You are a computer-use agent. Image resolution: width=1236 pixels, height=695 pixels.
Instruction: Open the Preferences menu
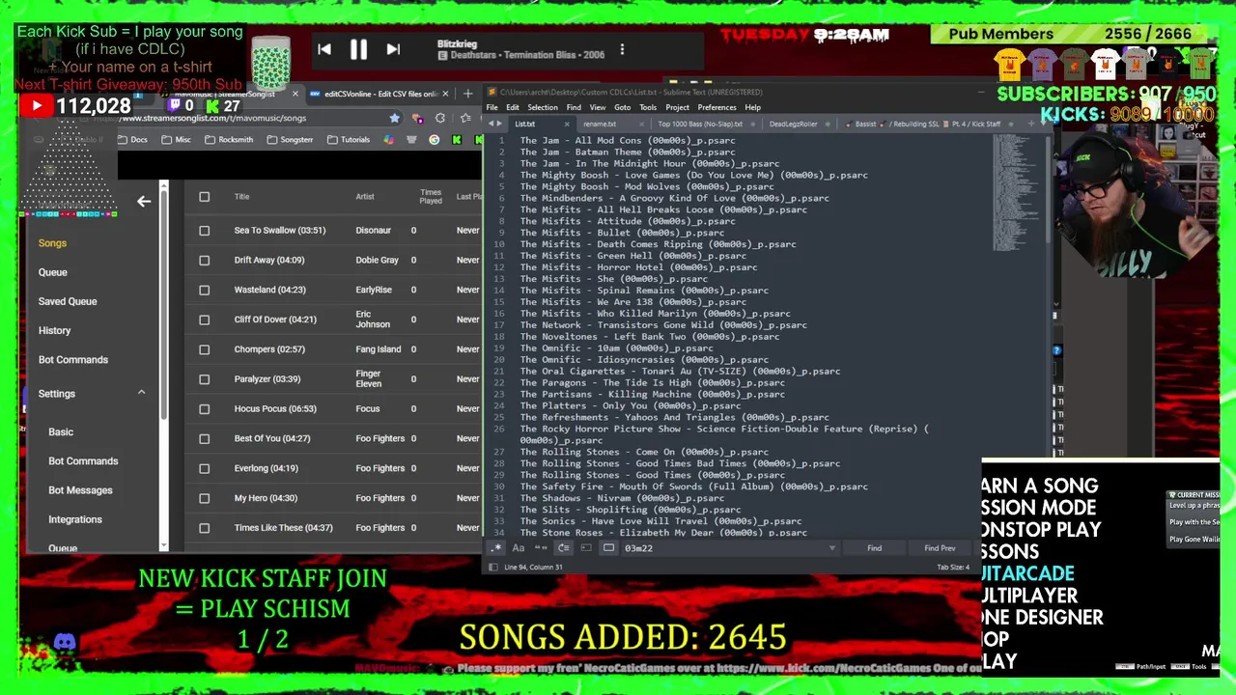point(716,107)
